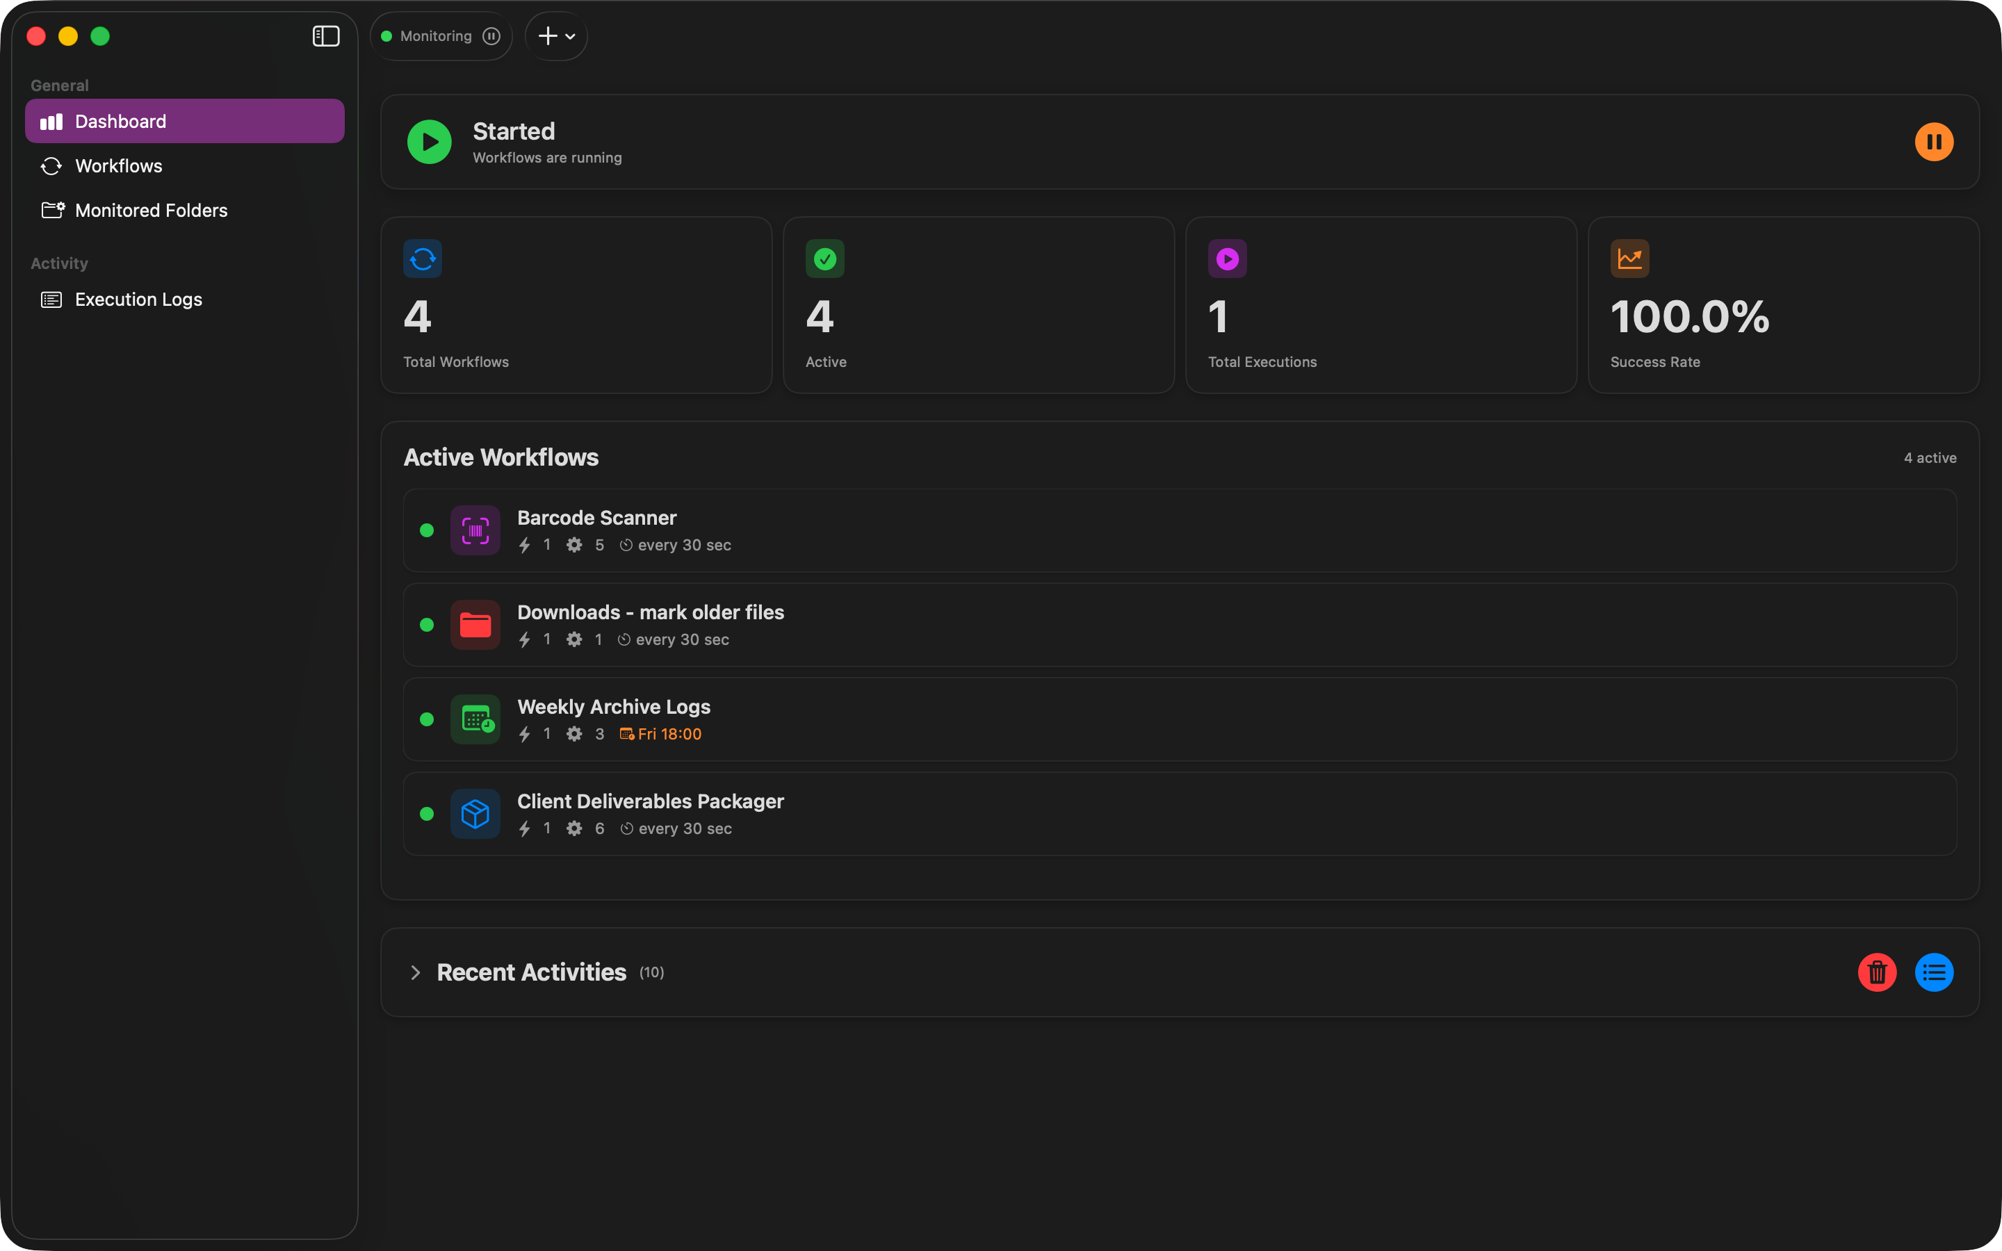
Task: Clear recent activities with trash button
Action: 1877,972
